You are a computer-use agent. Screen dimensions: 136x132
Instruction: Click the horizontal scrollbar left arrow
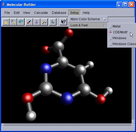3,125
